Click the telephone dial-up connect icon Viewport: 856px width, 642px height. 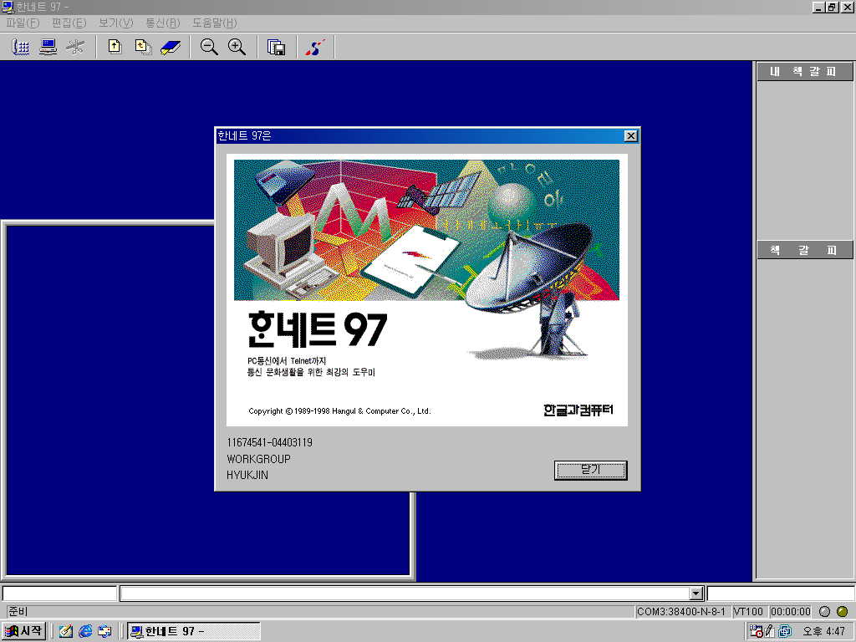pyautogui.click(x=21, y=47)
